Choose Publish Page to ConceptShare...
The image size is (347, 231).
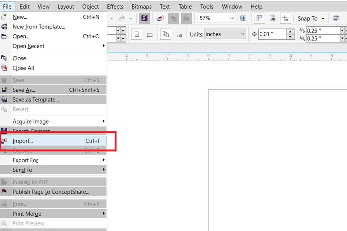point(53,192)
